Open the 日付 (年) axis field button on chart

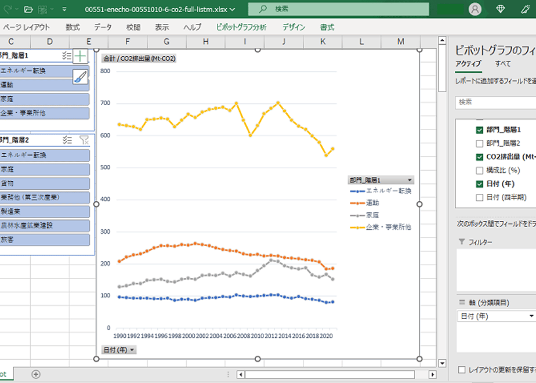[x=119, y=349]
